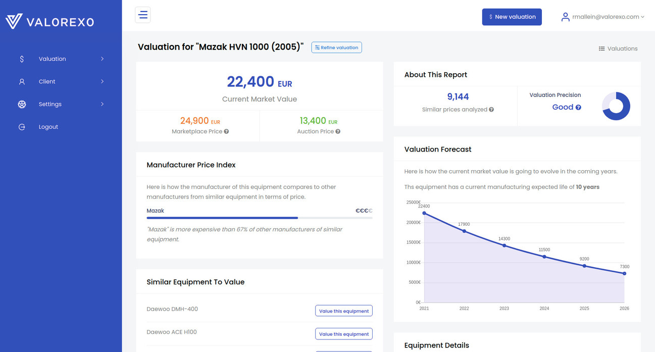Image resolution: width=655 pixels, height=352 pixels.
Task: Click the Manufacturer Price Index heading
Action: pos(191,165)
